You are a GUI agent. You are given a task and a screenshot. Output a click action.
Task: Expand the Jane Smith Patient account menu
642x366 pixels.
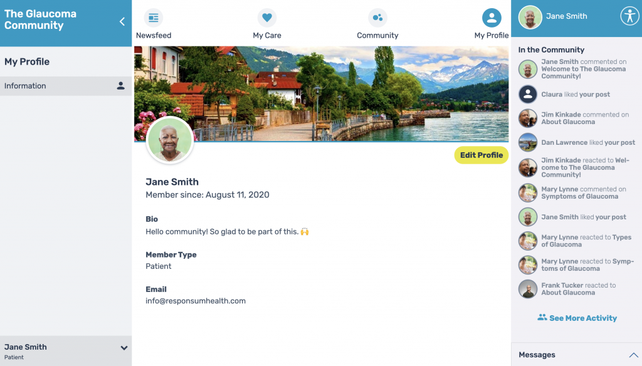coord(124,348)
